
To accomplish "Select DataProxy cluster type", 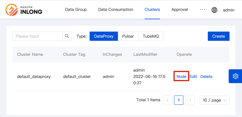I will (x=104, y=36).
